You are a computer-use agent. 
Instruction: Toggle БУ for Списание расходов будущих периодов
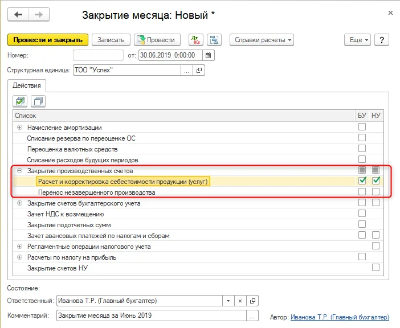(362, 159)
